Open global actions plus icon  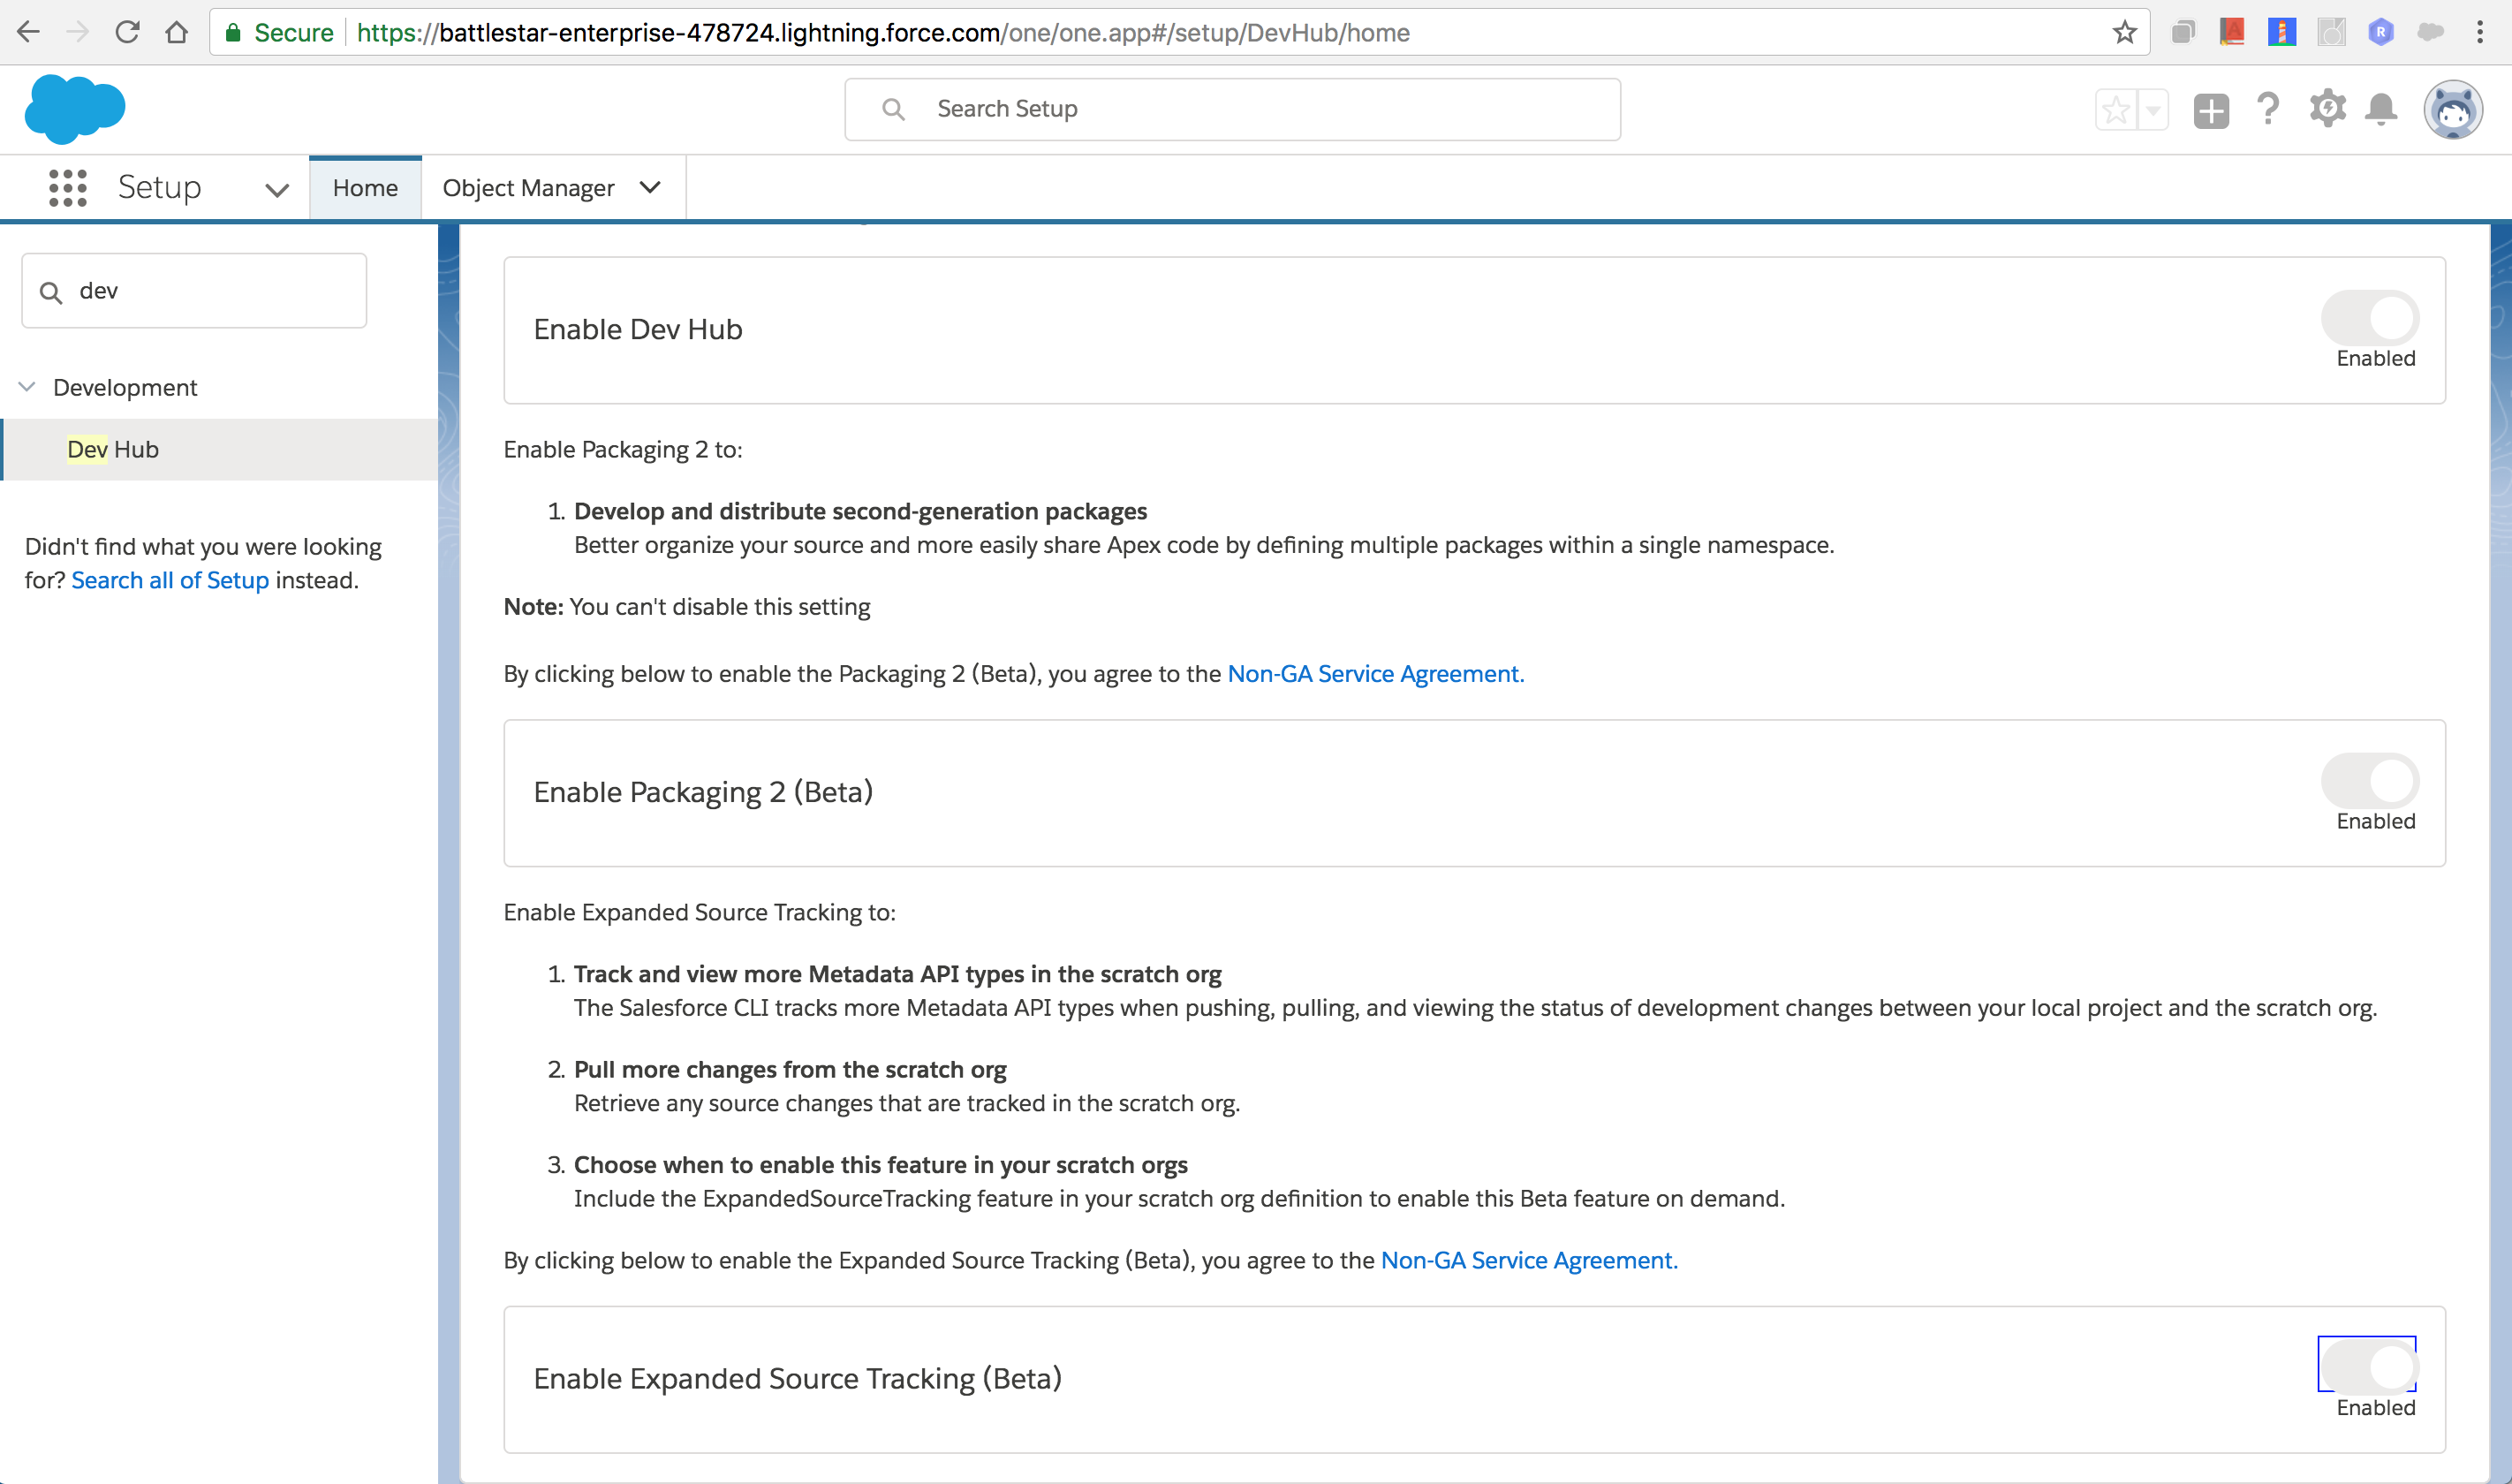2211,110
